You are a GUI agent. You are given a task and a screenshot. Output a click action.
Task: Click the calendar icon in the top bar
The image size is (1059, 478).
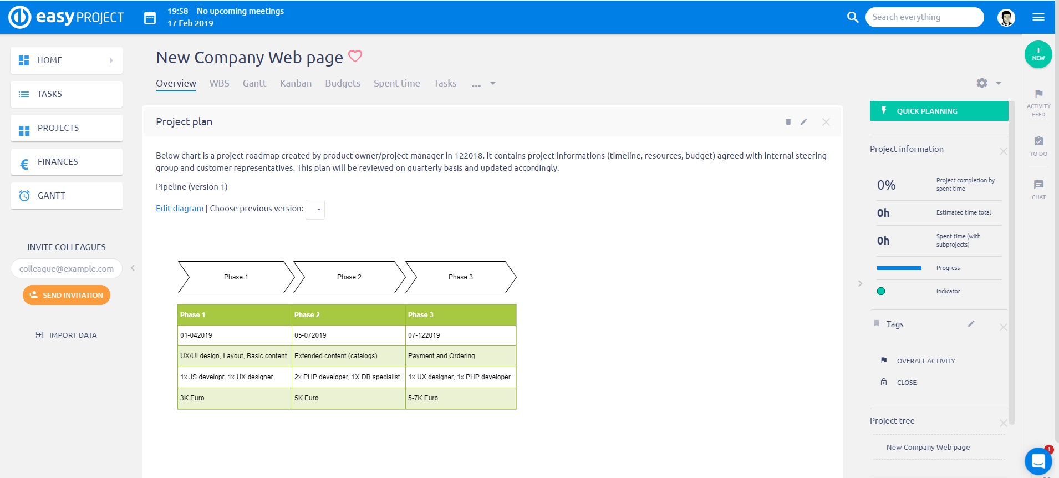click(150, 18)
